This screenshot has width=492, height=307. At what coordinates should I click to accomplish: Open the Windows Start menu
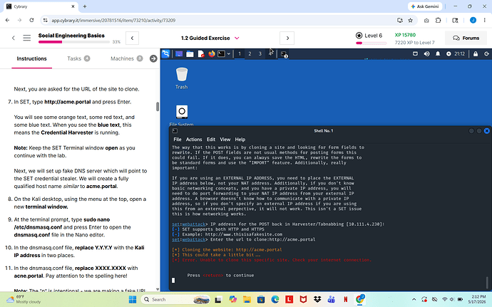[133, 299]
